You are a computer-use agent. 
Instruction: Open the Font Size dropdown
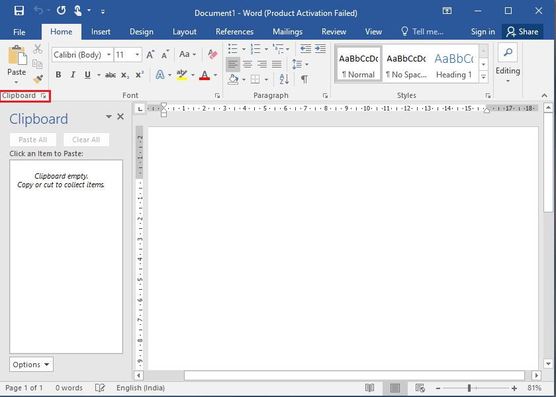[137, 54]
